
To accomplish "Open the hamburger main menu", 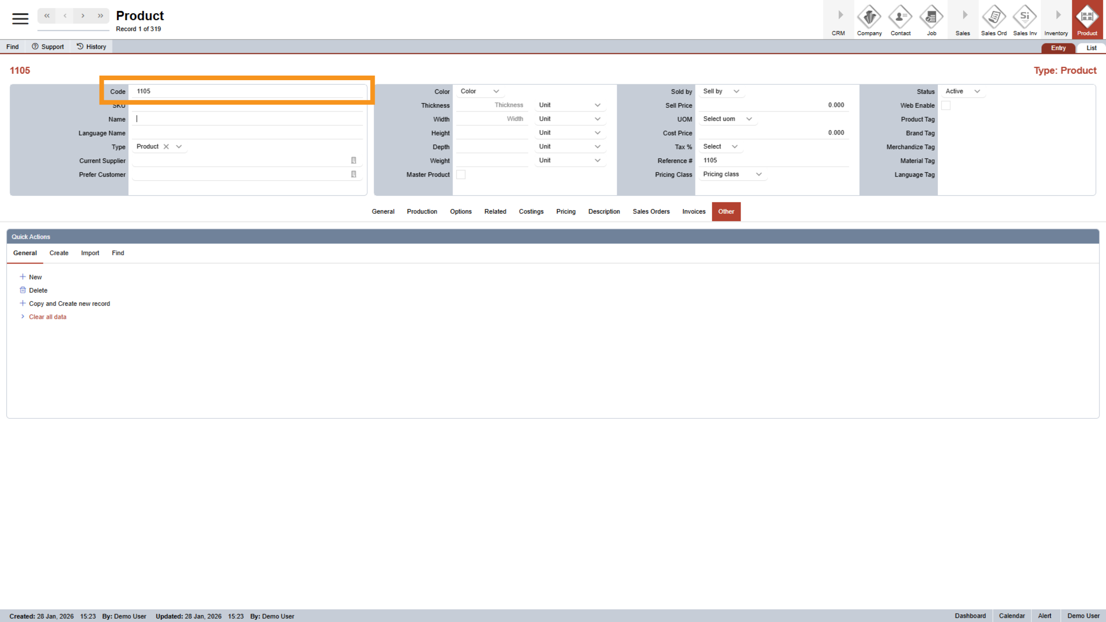I will coord(20,18).
